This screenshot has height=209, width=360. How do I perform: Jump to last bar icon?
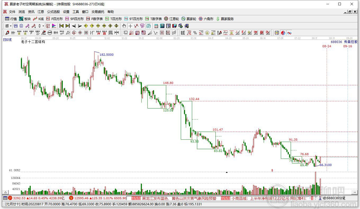(x=67, y=26)
